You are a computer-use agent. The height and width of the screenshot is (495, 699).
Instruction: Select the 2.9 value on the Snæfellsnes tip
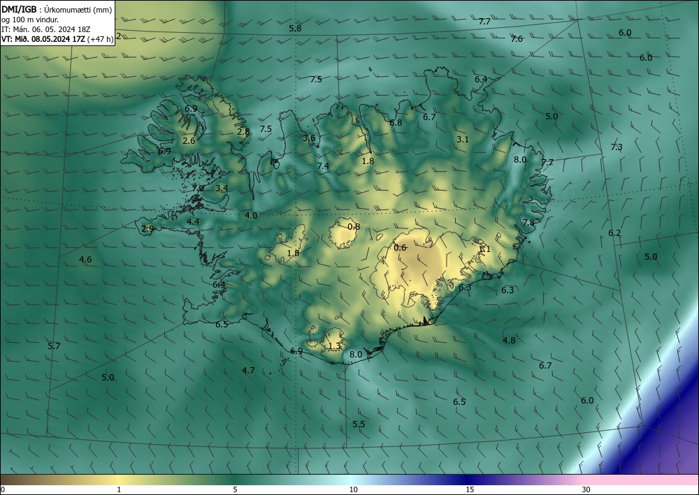pos(147,229)
